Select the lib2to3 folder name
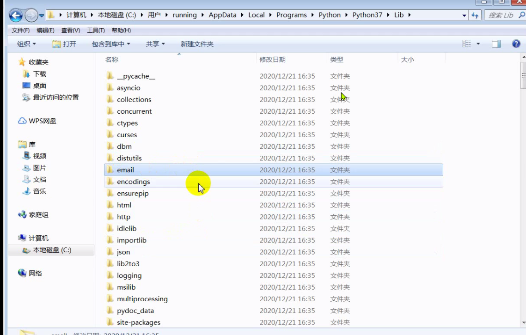The width and height of the screenshot is (526, 335). (128, 264)
